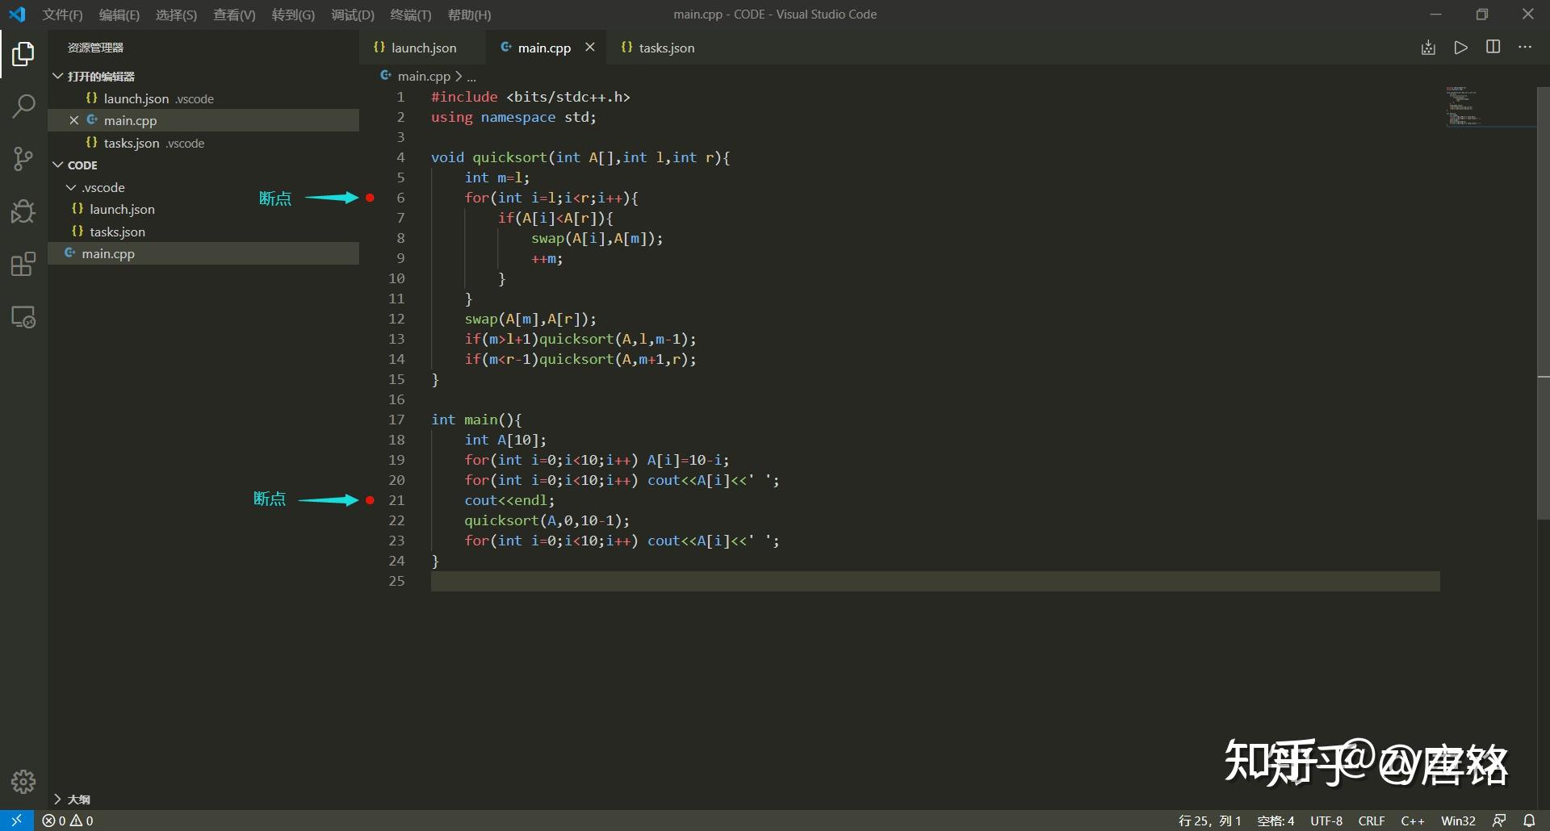Image resolution: width=1550 pixels, height=831 pixels.
Task: Change the CRLF end of line sequence
Action: 1372,821
